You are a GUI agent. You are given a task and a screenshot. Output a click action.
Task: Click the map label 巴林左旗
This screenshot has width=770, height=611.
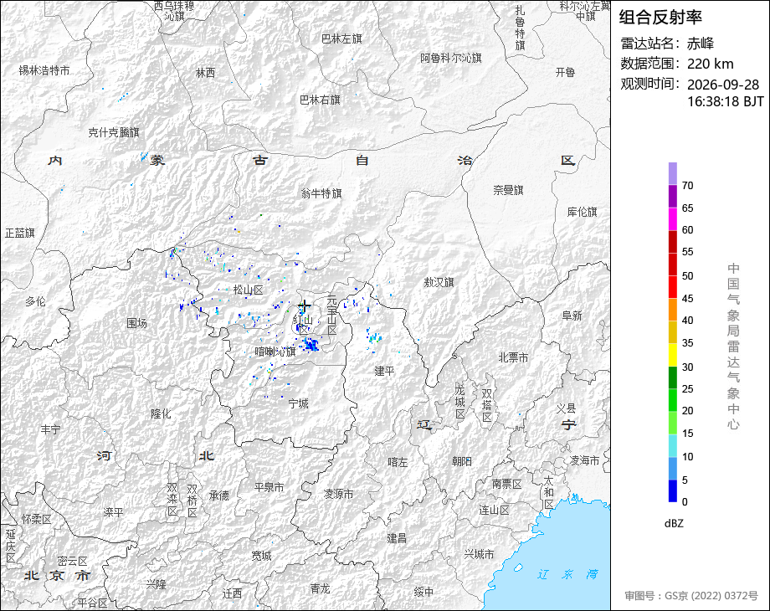click(341, 39)
